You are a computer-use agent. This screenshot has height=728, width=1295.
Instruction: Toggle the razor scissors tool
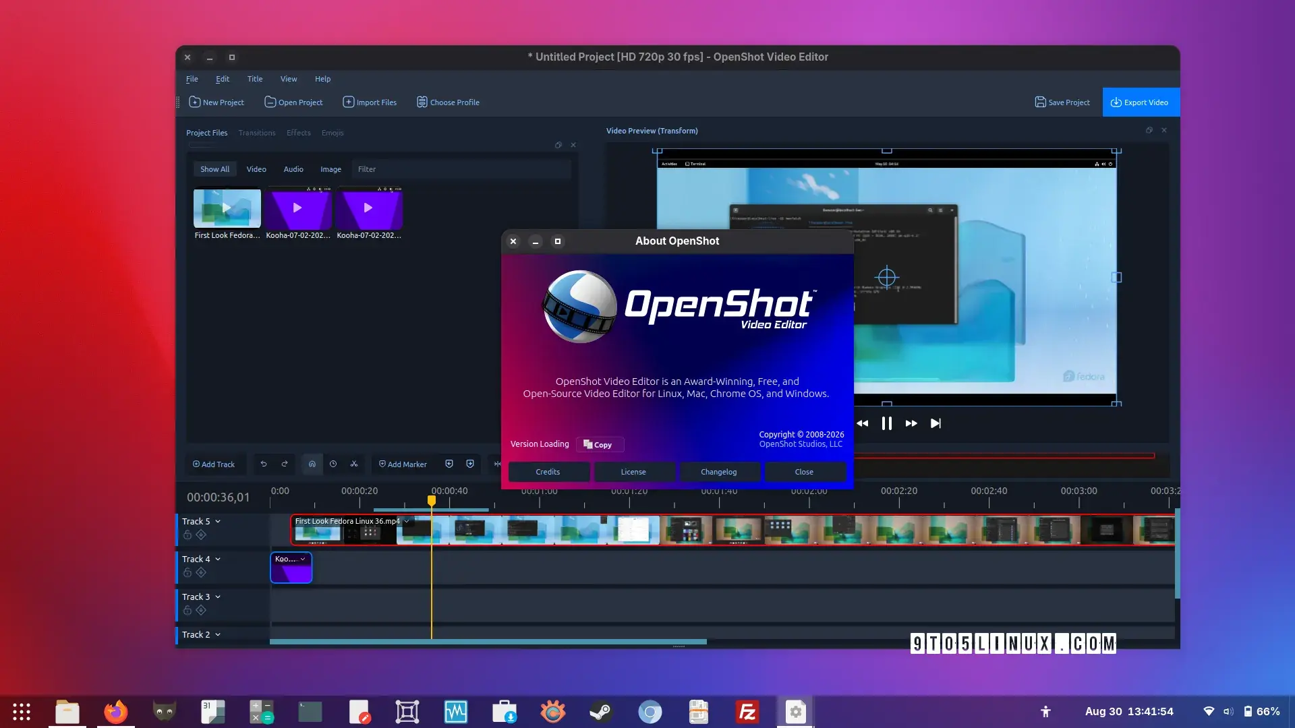pyautogui.click(x=354, y=464)
